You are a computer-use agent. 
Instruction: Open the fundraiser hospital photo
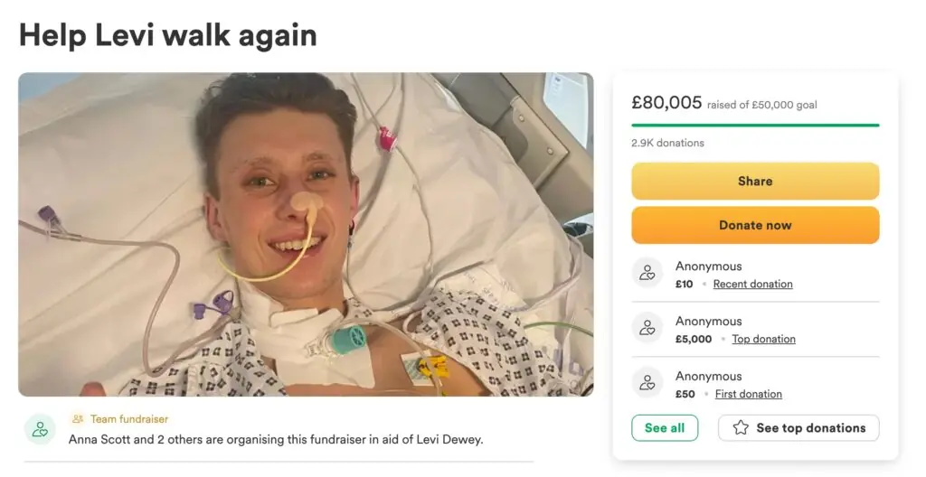(306, 234)
